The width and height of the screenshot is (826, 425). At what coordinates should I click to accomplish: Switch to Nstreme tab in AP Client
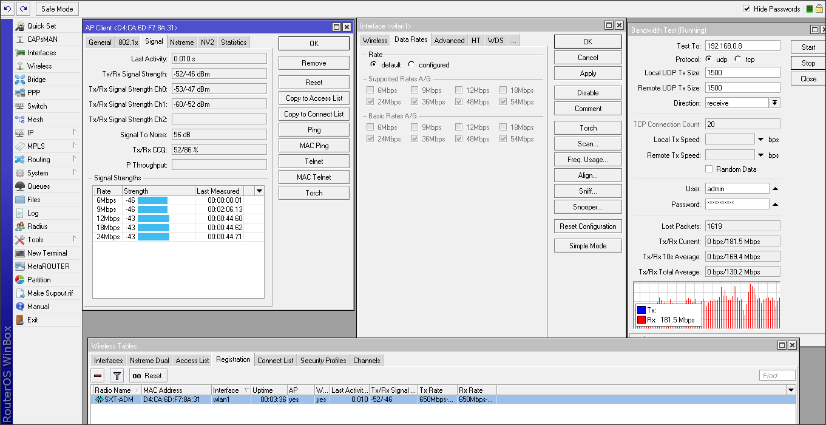tap(181, 42)
